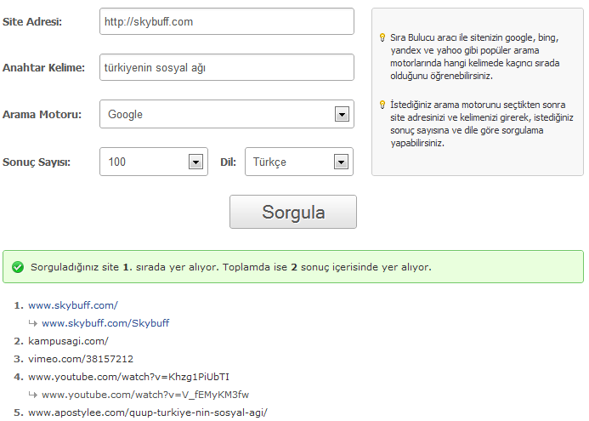Select the apostylee.com quup-turkiye result
The image size is (589, 421).
click(148, 412)
